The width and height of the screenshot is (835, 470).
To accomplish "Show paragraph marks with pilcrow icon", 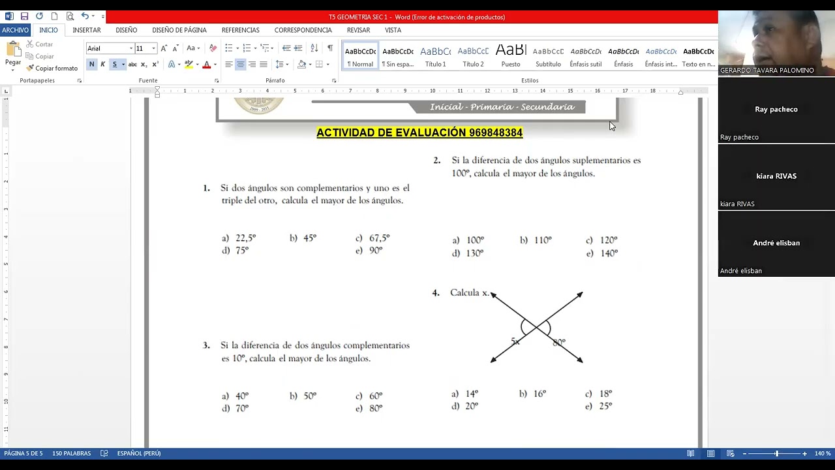I will tap(330, 48).
